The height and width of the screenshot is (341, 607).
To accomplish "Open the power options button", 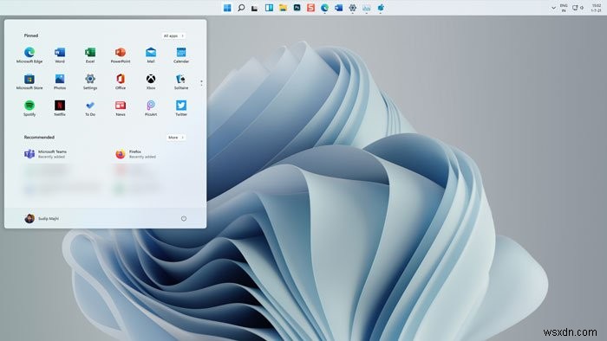I will pyautogui.click(x=184, y=219).
